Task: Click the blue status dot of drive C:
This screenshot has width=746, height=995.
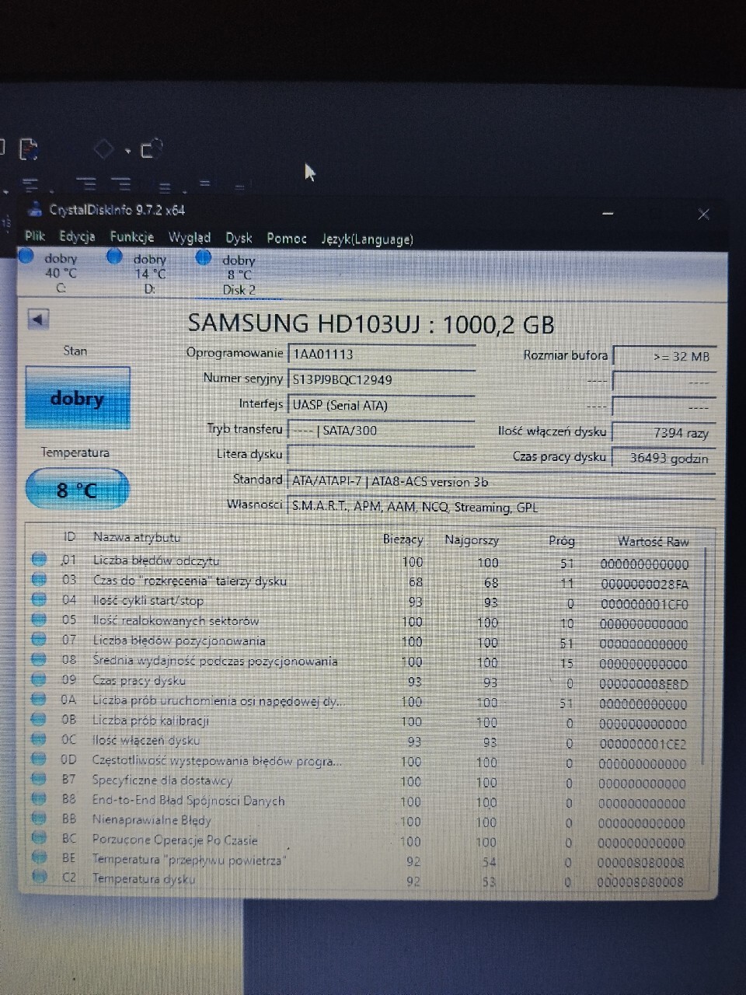Action: click(x=26, y=256)
